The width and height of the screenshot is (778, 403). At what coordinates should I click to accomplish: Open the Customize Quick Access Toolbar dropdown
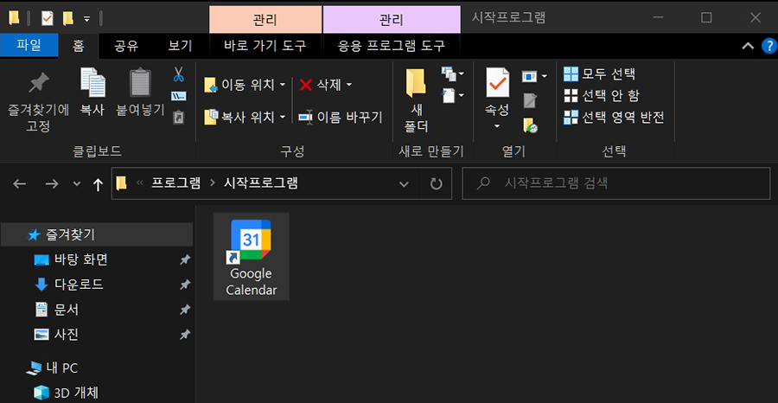tap(86, 19)
